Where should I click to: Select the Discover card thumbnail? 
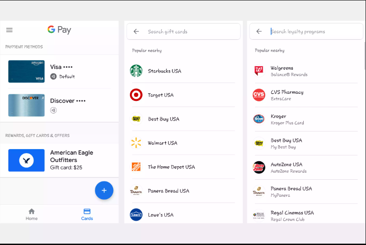(26, 105)
